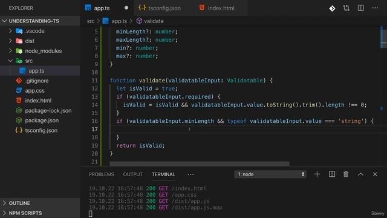Open panel overflow ellipsis menu
The image size is (387, 218).
(190, 174)
